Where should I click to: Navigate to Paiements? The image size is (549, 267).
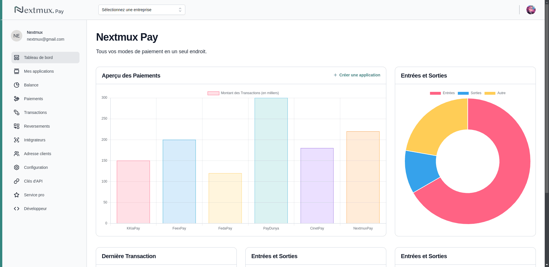coord(45,99)
